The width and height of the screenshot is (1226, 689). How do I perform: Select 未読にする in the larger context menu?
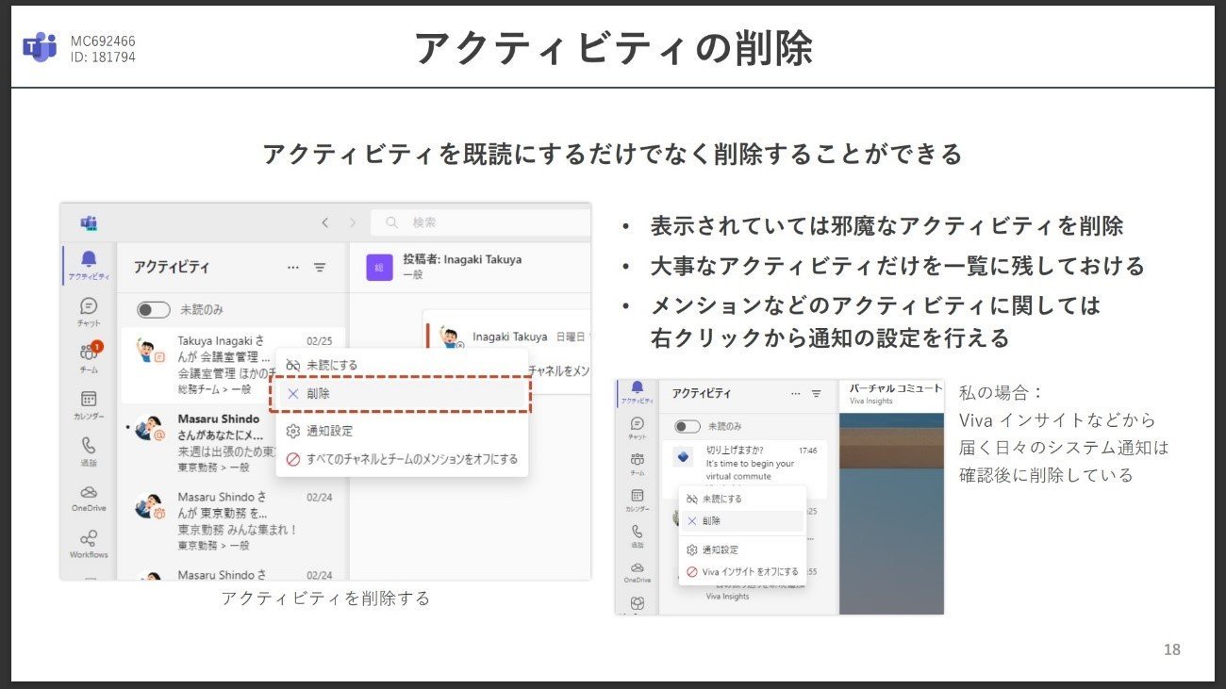402,365
